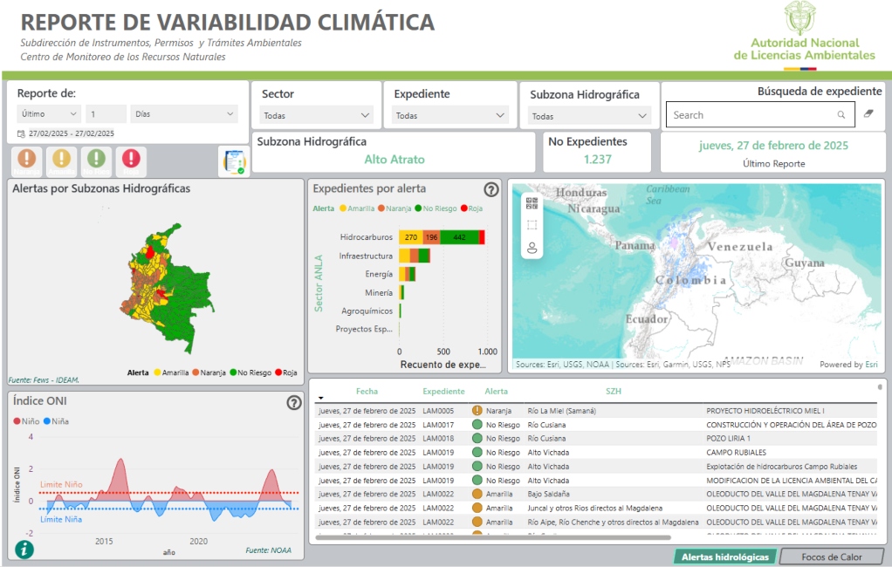The image size is (892, 567).
Task: Click the search magnifier in Búsqueda de expediente
Action: point(840,114)
